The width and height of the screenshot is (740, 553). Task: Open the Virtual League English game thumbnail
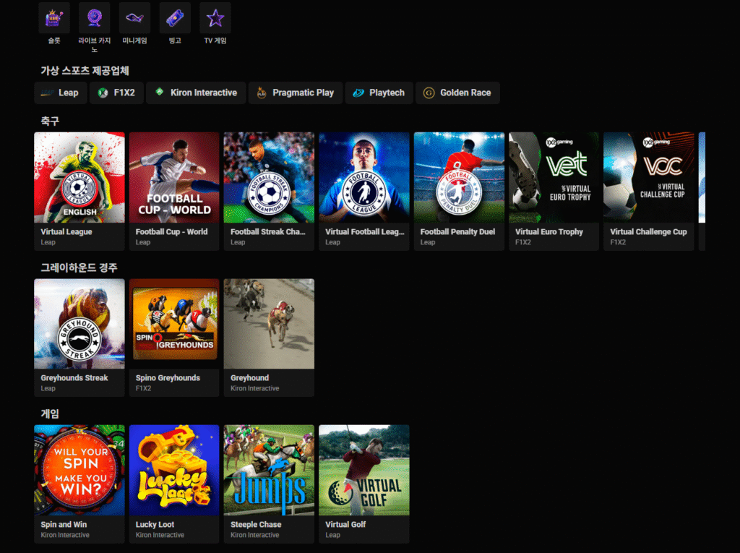tap(79, 177)
